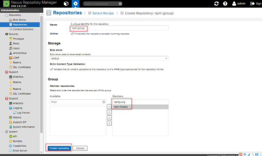Go to Select Recipe breadcrumb

[x=103, y=13]
